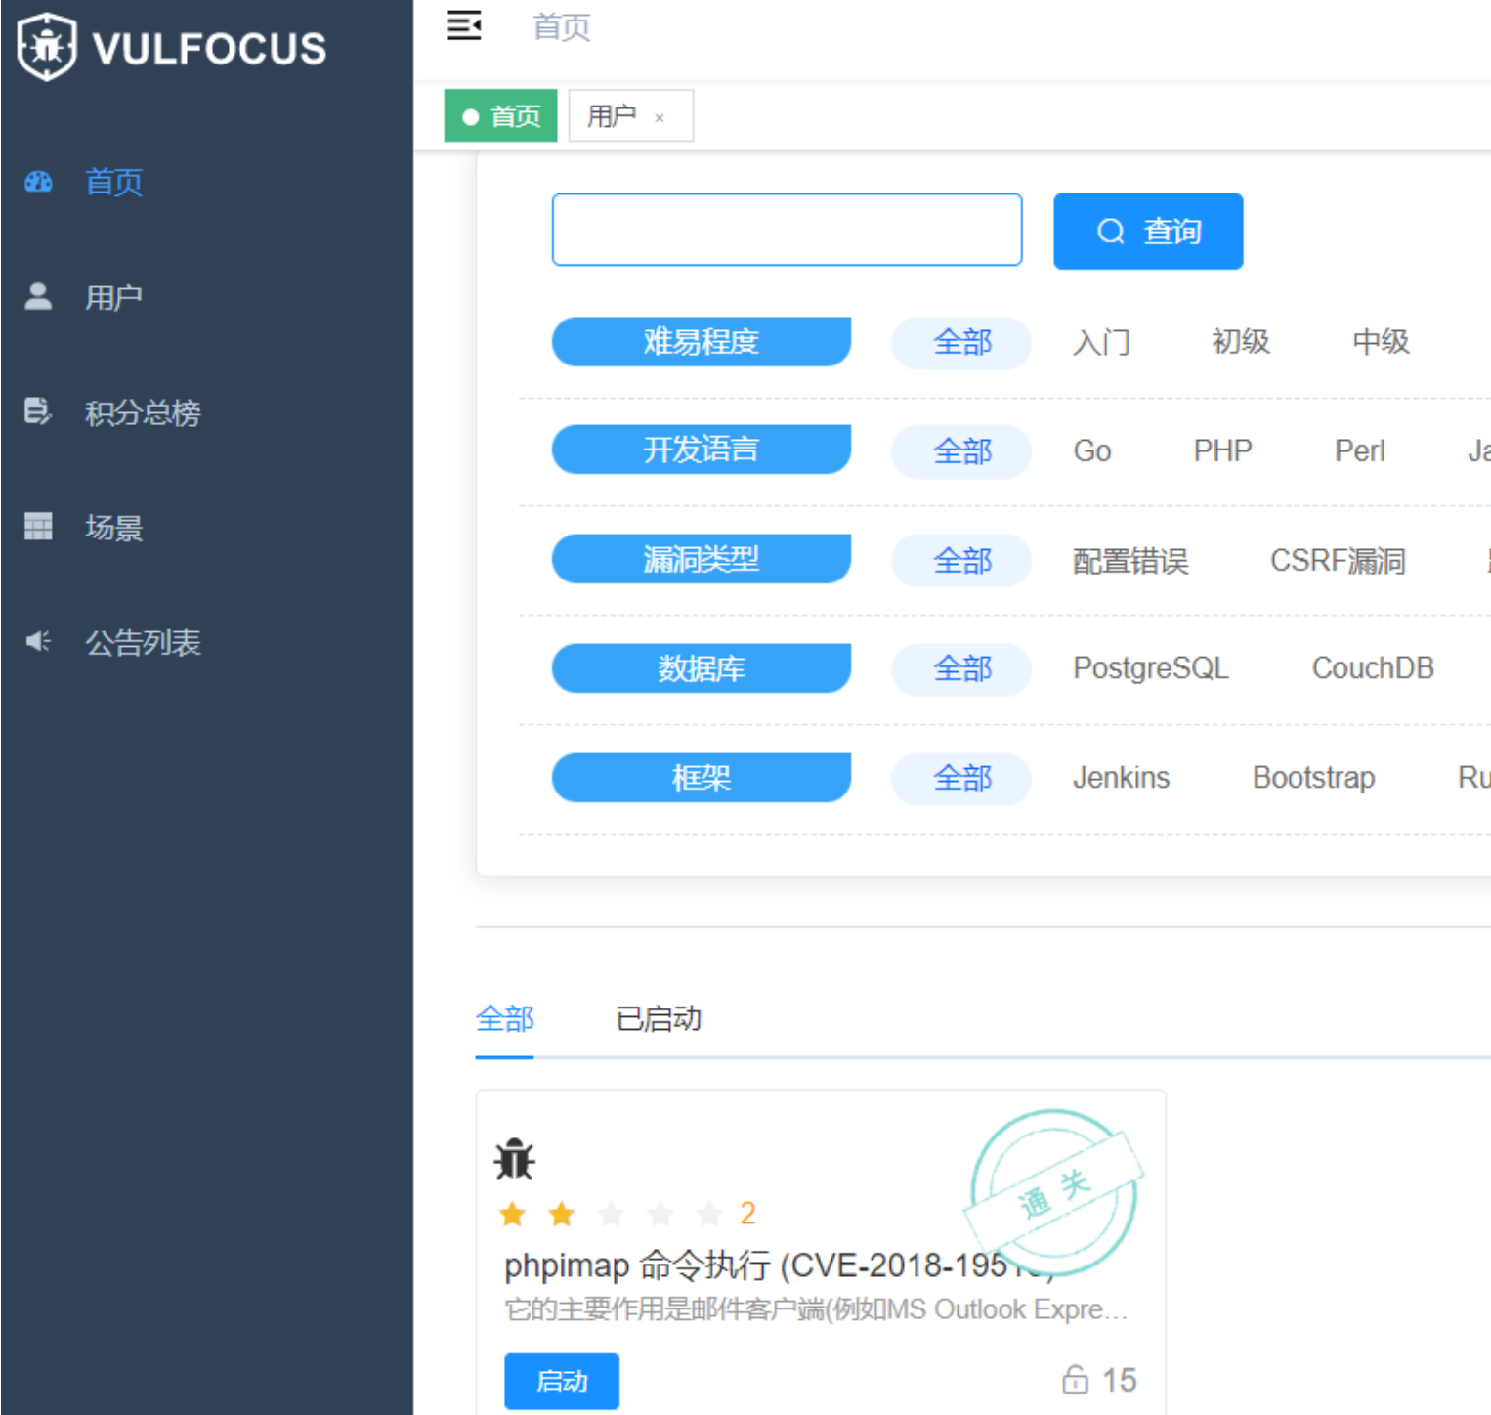Click the speaker icon beside 公告列表
This screenshot has height=1415, width=1491.
[x=38, y=641]
